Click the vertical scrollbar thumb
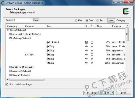Screen dimensions: 135x98 [x=127, y=34]
